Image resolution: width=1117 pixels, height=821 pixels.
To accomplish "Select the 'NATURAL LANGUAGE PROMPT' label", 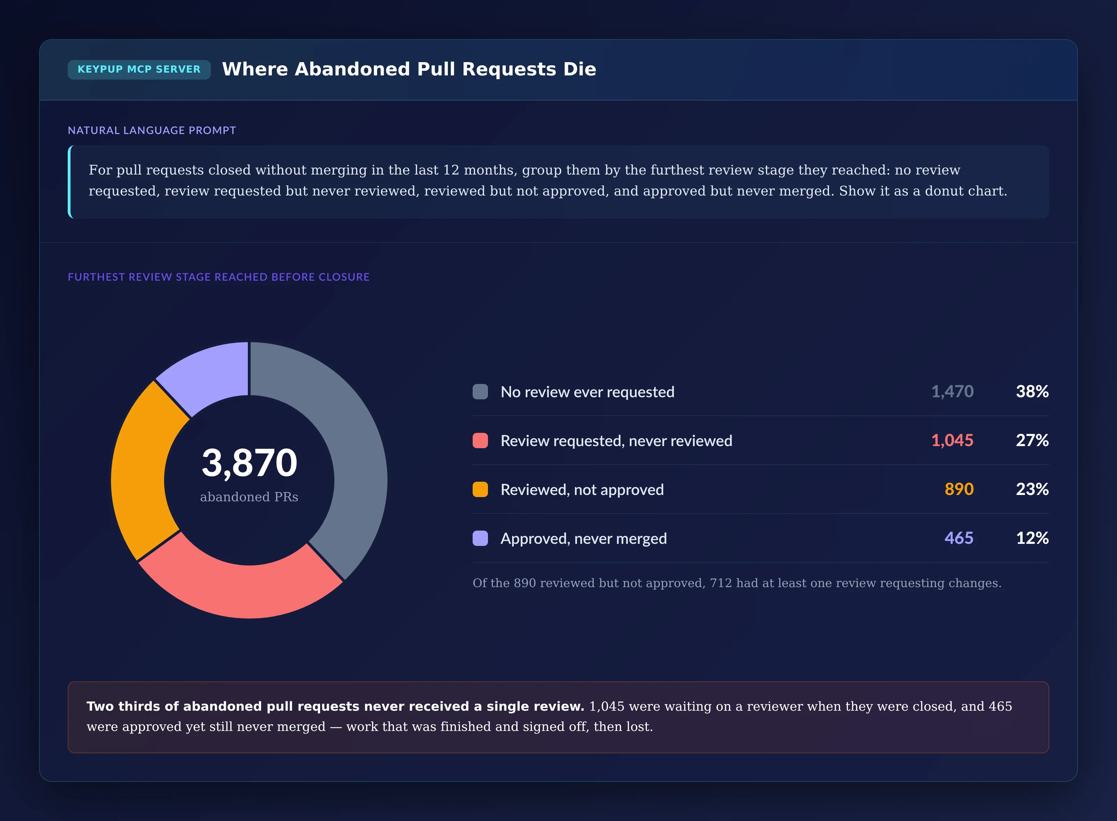I will tap(152, 130).
